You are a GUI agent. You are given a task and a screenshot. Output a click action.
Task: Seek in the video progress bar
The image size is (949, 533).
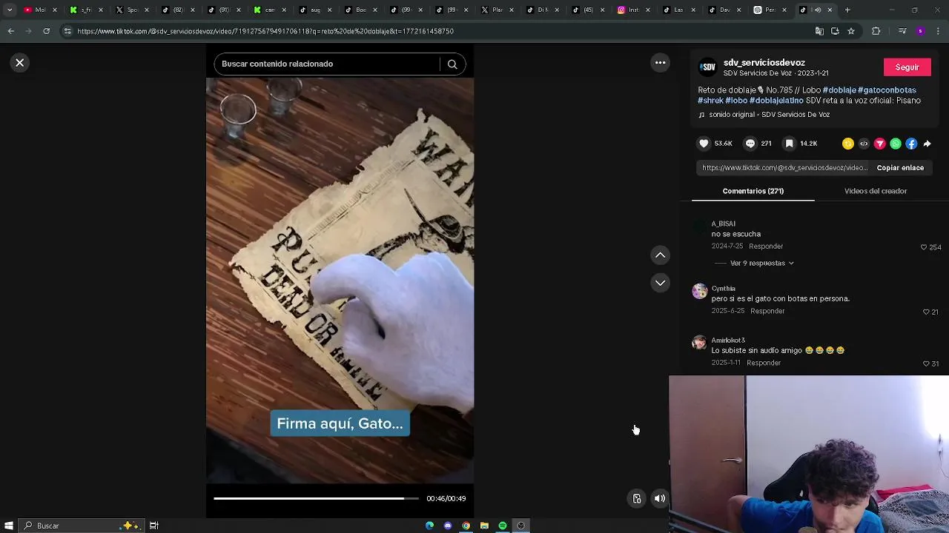tap(316, 498)
